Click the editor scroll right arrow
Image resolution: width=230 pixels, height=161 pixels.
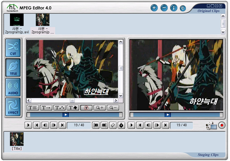point(116,101)
